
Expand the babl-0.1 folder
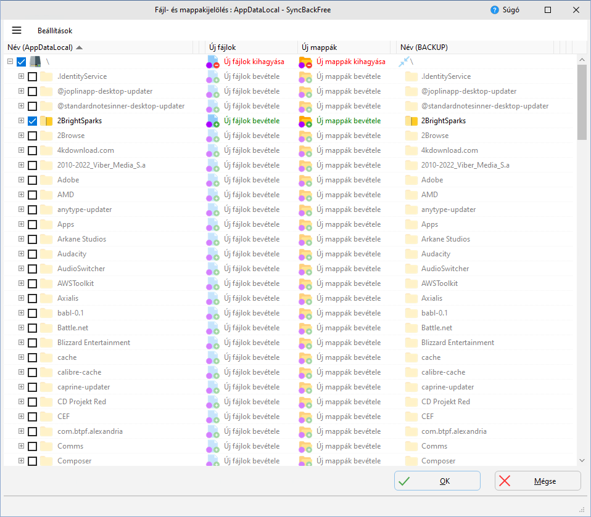tap(21, 312)
